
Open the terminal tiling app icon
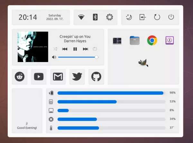tap(117, 41)
